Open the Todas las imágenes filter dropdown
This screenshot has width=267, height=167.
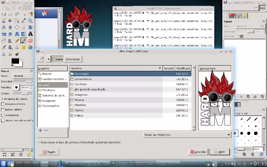[x=187, y=135]
